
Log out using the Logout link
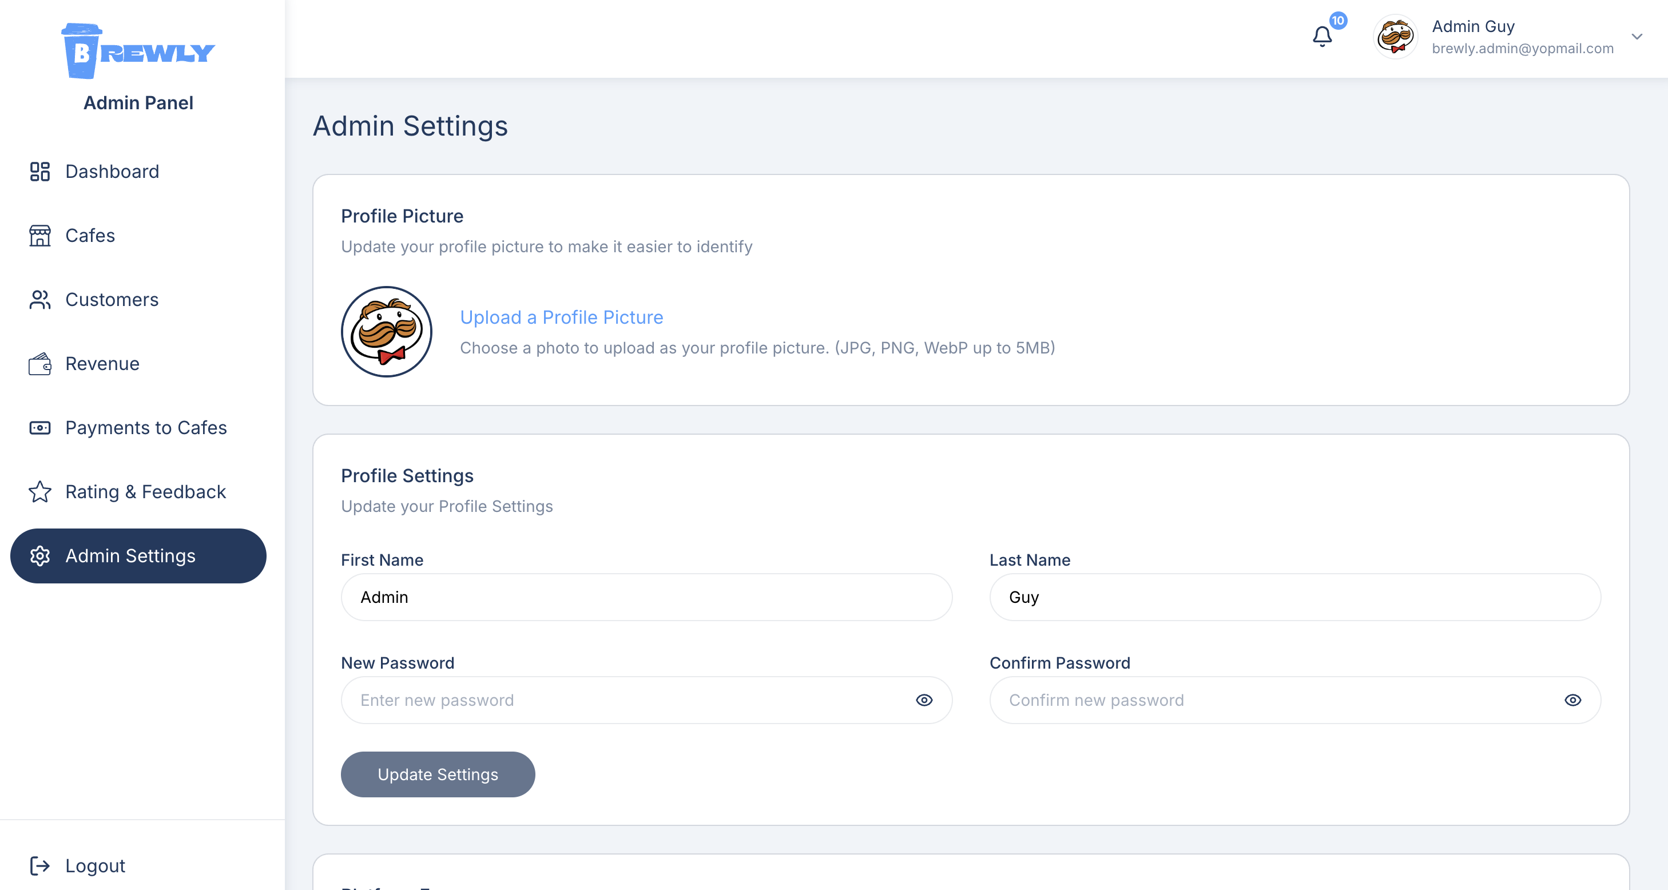(x=77, y=865)
